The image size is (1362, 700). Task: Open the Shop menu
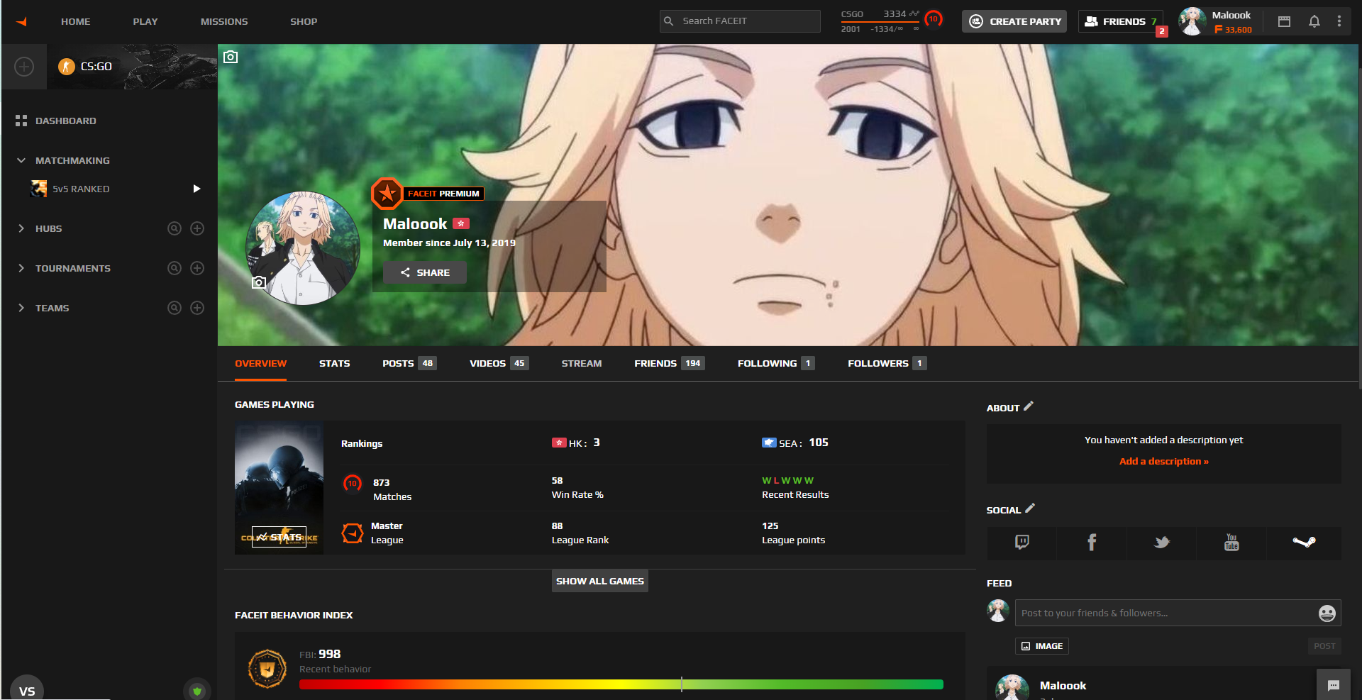(304, 21)
